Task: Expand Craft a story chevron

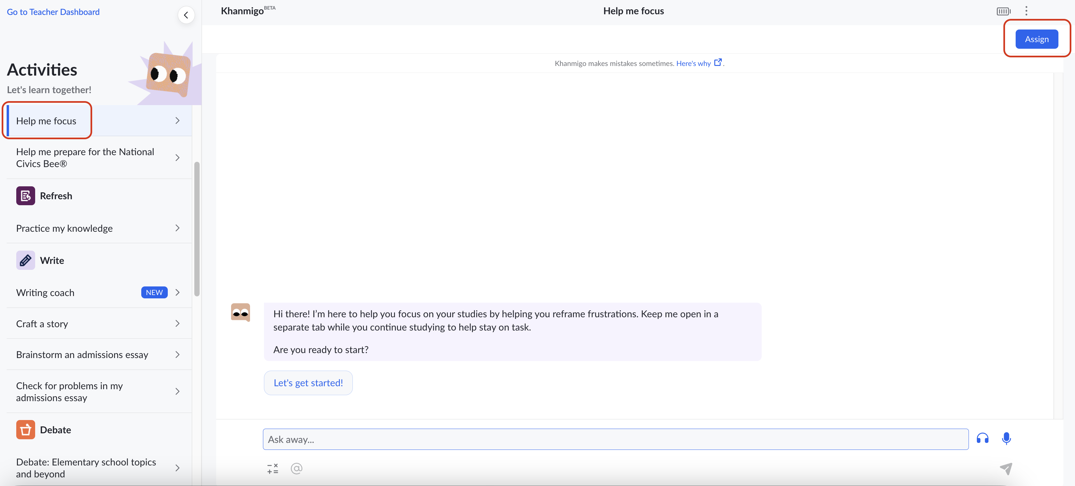Action: coord(177,323)
